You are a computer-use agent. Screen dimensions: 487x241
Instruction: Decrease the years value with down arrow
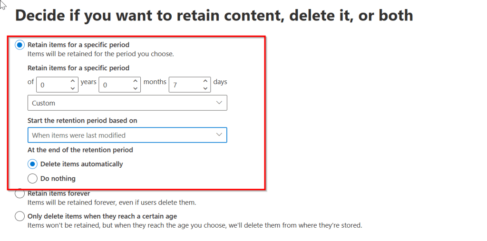[x=72, y=88]
